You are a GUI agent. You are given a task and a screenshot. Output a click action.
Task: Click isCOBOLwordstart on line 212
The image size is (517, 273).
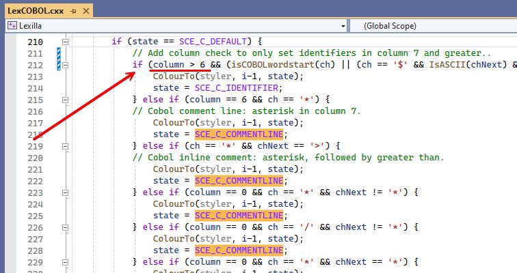click(274, 64)
